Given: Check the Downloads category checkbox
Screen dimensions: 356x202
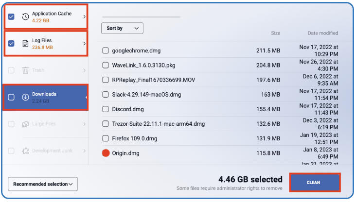Looking at the screenshot, I should (11, 97).
